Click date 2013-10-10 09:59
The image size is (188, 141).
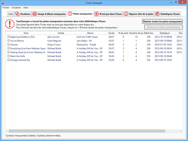[x=163, y=37]
